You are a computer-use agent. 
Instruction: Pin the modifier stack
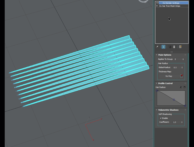[x=157, y=47]
